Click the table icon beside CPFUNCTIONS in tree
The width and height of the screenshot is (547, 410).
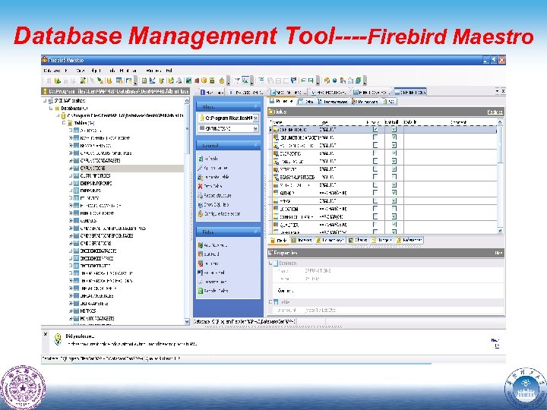[x=76, y=168]
